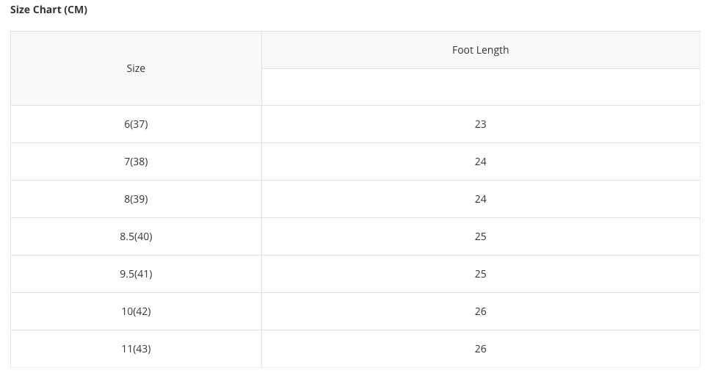Click the word 'Size' in the chart title

20,10
